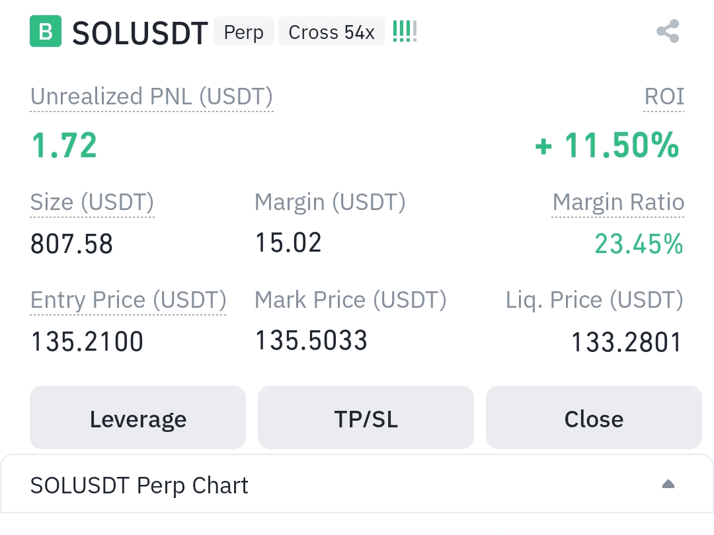This screenshot has height=535, width=714.
Task: Select the 135.5033 mark price value
Action: (x=311, y=341)
